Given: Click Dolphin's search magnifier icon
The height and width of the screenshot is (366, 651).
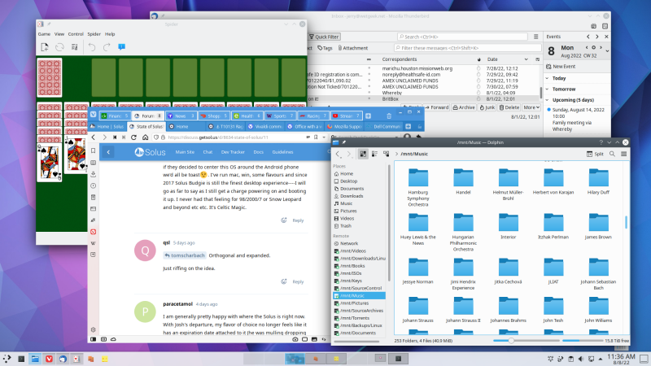Looking at the screenshot, I should click(614, 153).
